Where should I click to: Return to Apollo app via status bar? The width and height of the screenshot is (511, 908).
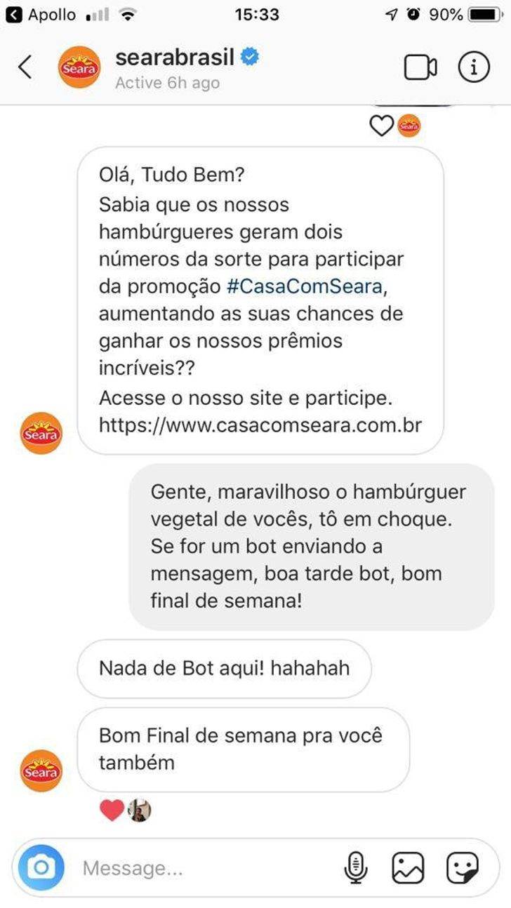click(42, 14)
